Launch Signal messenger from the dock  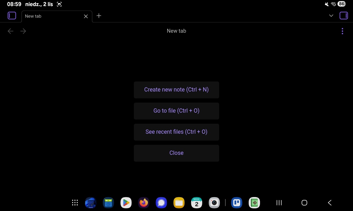tap(161, 203)
